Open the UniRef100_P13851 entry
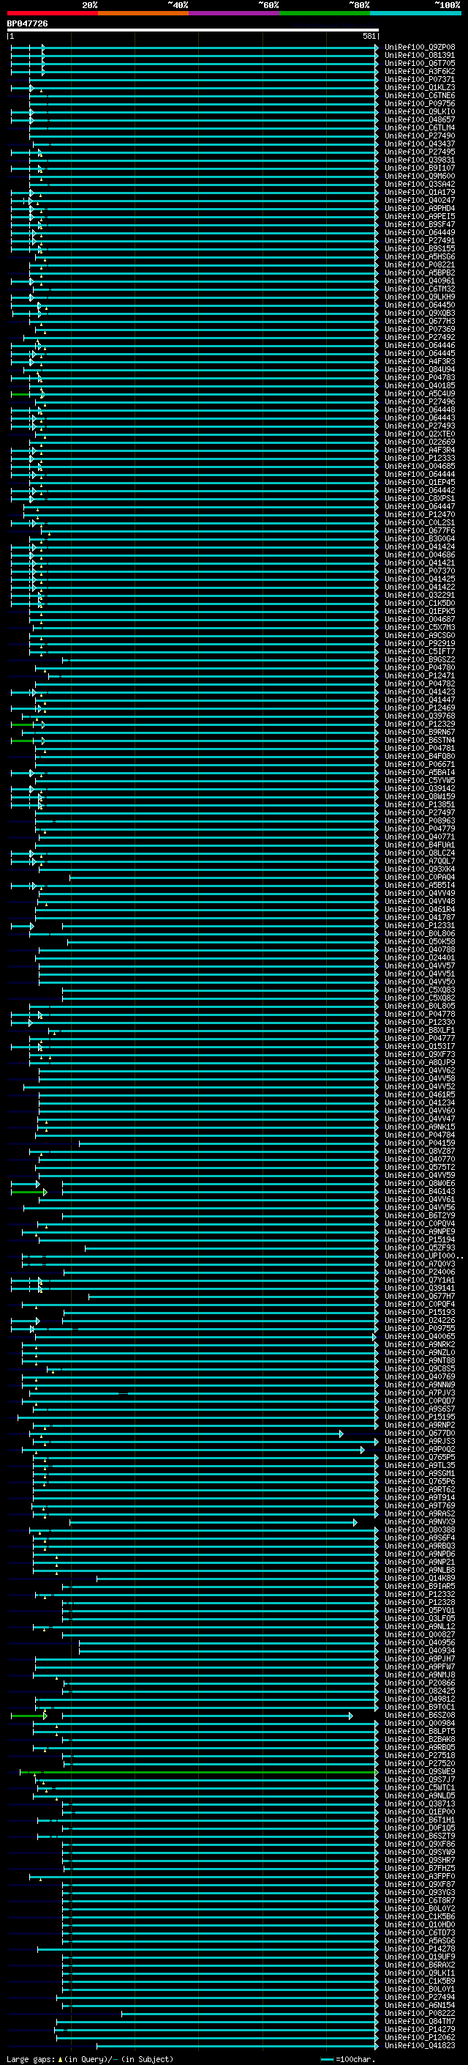Screen dimensions: 468x2065 point(420,804)
